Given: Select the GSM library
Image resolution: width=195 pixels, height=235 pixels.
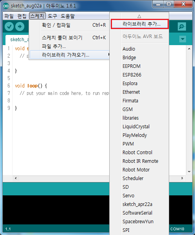Looking at the screenshot, I should [140, 109].
